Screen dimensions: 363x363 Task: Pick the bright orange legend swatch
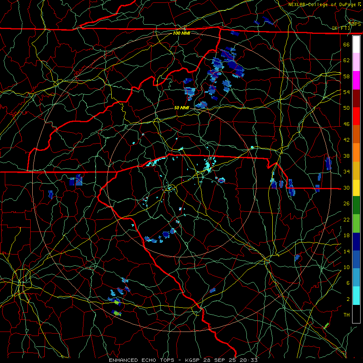tap(356, 152)
